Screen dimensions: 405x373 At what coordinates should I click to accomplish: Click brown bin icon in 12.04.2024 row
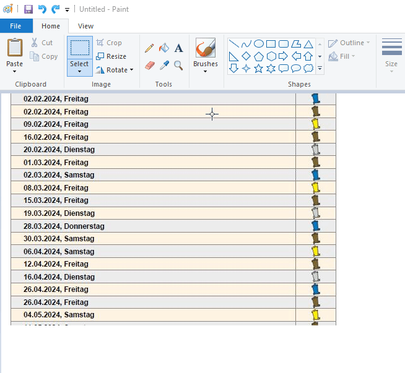[x=316, y=264]
